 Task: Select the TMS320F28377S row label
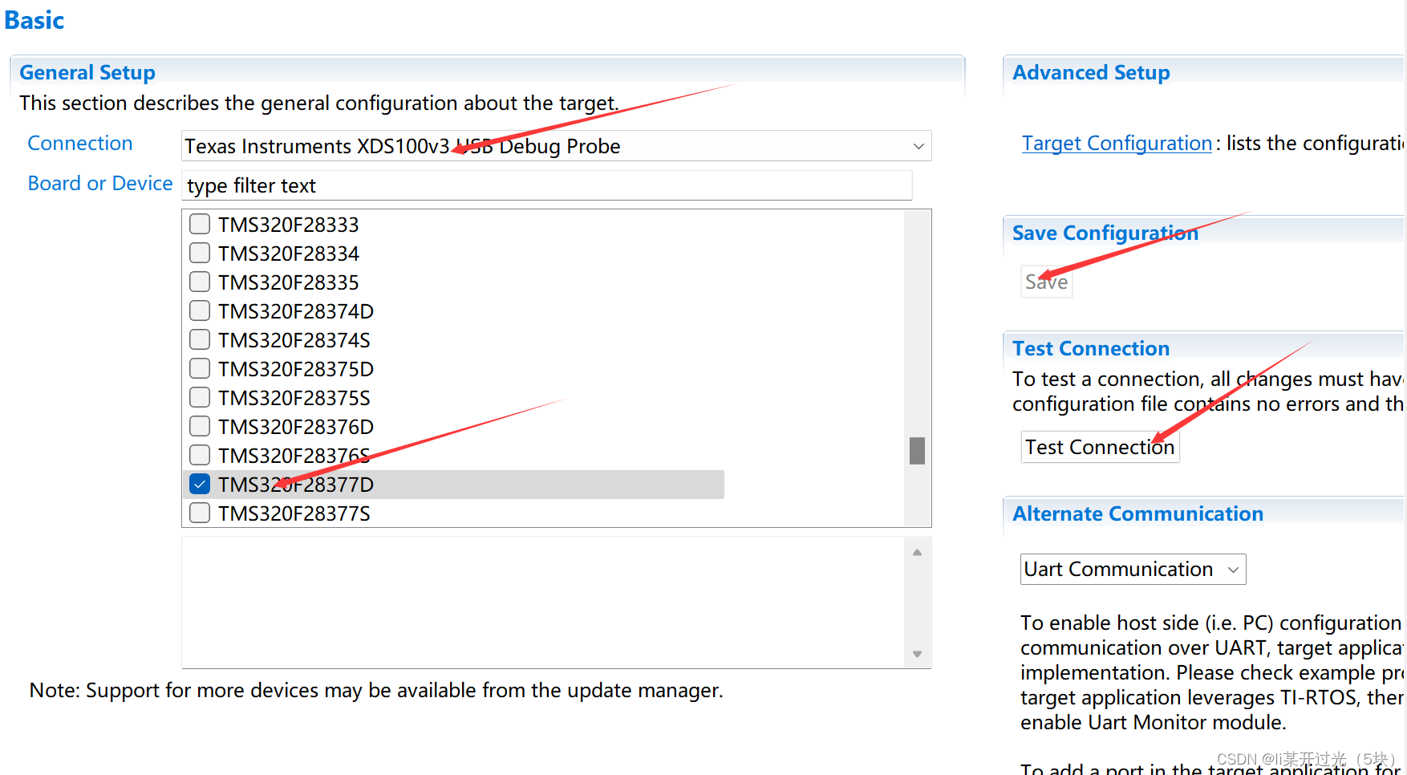click(x=294, y=513)
